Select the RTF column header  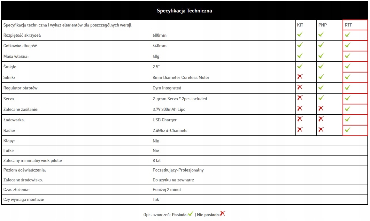pyautogui.click(x=348, y=25)
